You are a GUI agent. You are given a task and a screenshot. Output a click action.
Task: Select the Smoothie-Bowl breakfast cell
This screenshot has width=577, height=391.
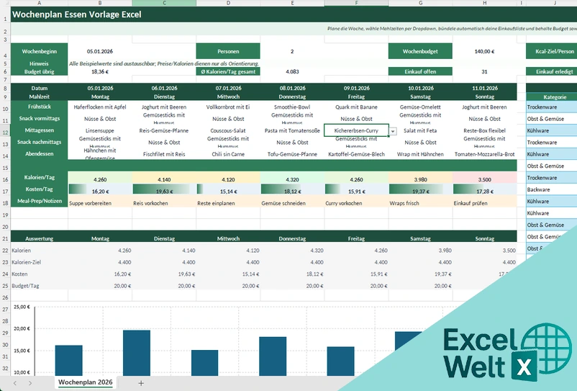292,107
